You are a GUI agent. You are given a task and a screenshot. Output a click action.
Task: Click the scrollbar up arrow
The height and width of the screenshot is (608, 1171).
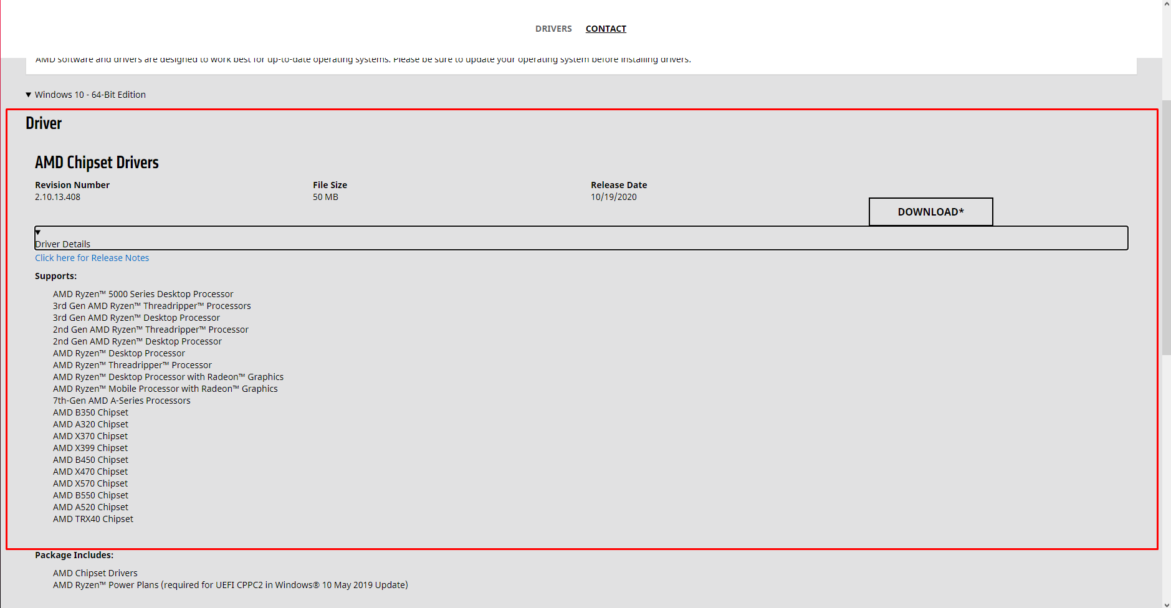tap(1167, 4)
